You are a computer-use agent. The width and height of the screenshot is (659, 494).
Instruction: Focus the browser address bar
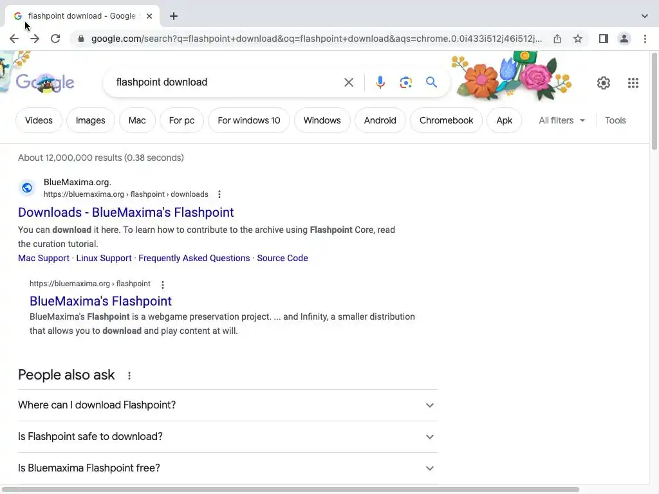(x=317, y=39)
